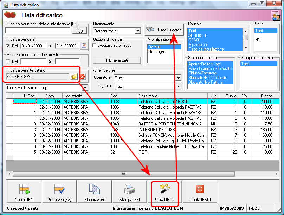This screenshot has height=215, width=284.
Task: Click the Oggi button
Action: click(x=79, y=31)
